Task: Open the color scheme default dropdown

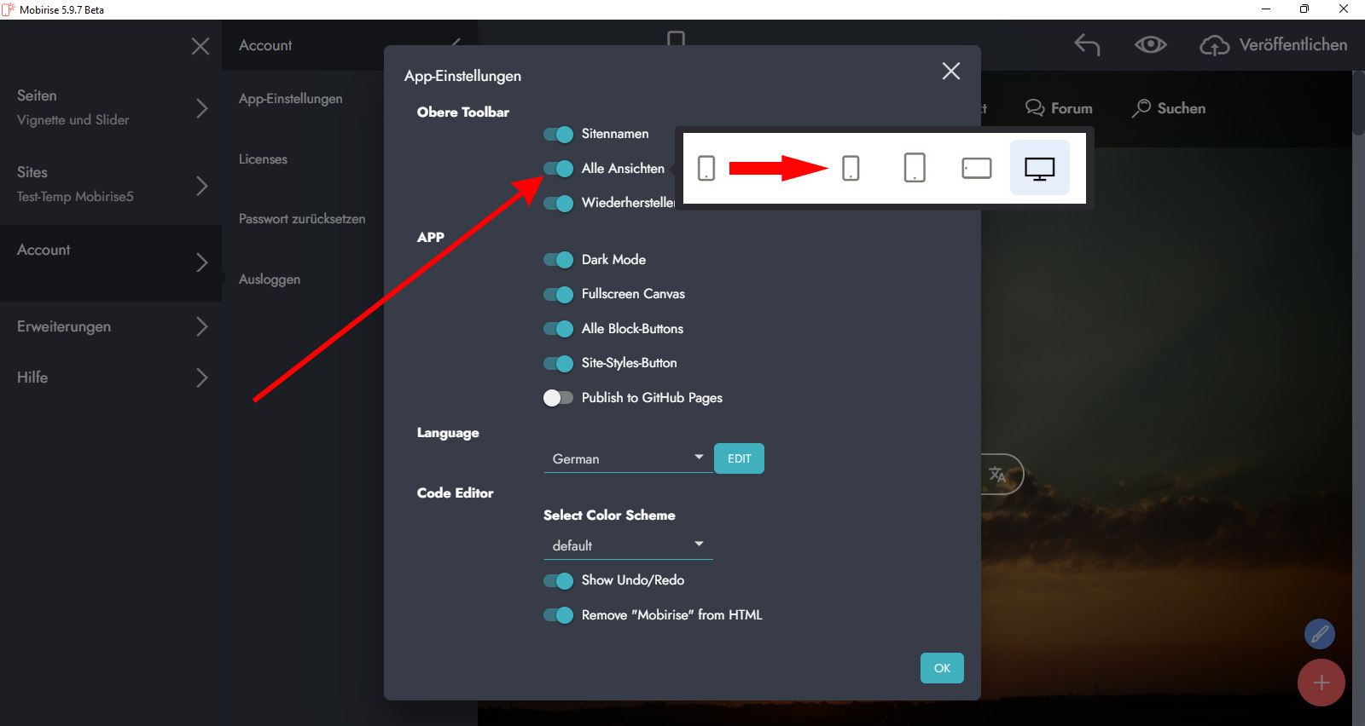Action: pos(628,545)
